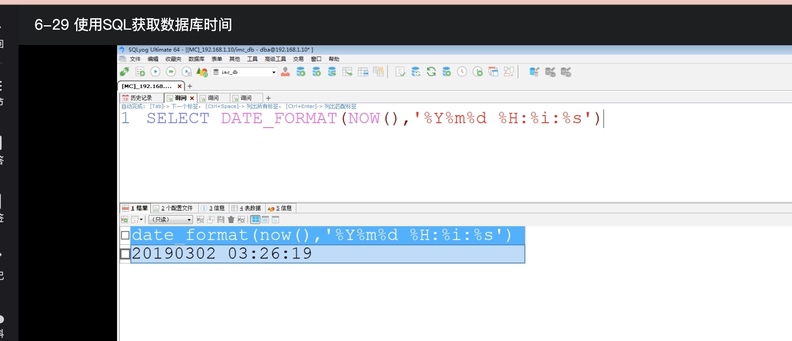Click execute and edit resultset icon
This screenshot has height=341, width=792.
[x=186, y=72]
